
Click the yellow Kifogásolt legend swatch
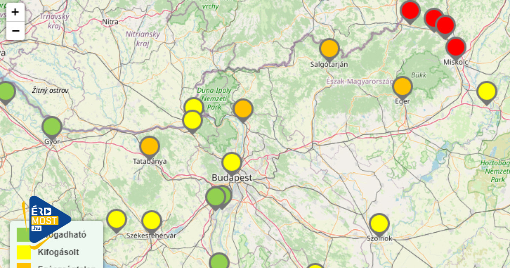coord(24,252)
